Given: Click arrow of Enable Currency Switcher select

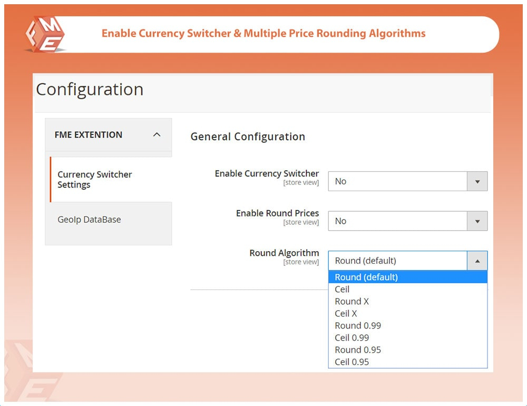Looking at the screenshot, I should [477, 182].
